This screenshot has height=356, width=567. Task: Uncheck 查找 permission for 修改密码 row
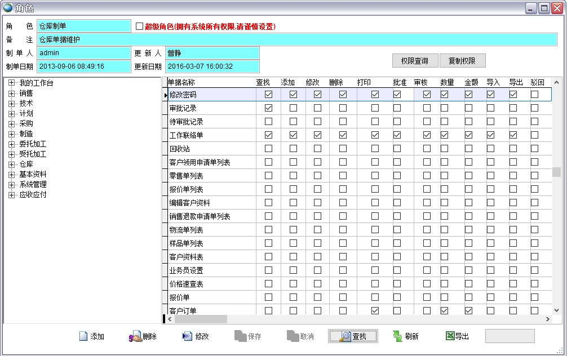point(268,95)
